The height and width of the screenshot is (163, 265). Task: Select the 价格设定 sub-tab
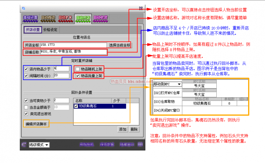50,30
